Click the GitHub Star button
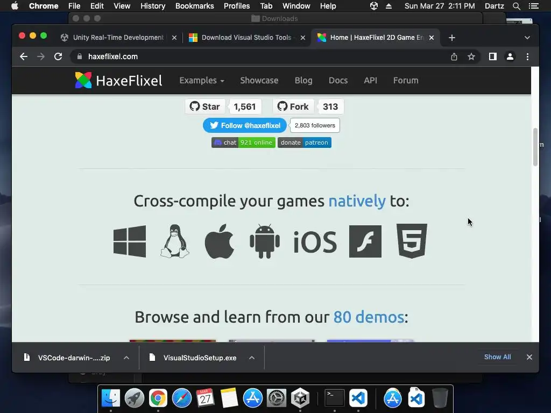 (x=205, y=106)
